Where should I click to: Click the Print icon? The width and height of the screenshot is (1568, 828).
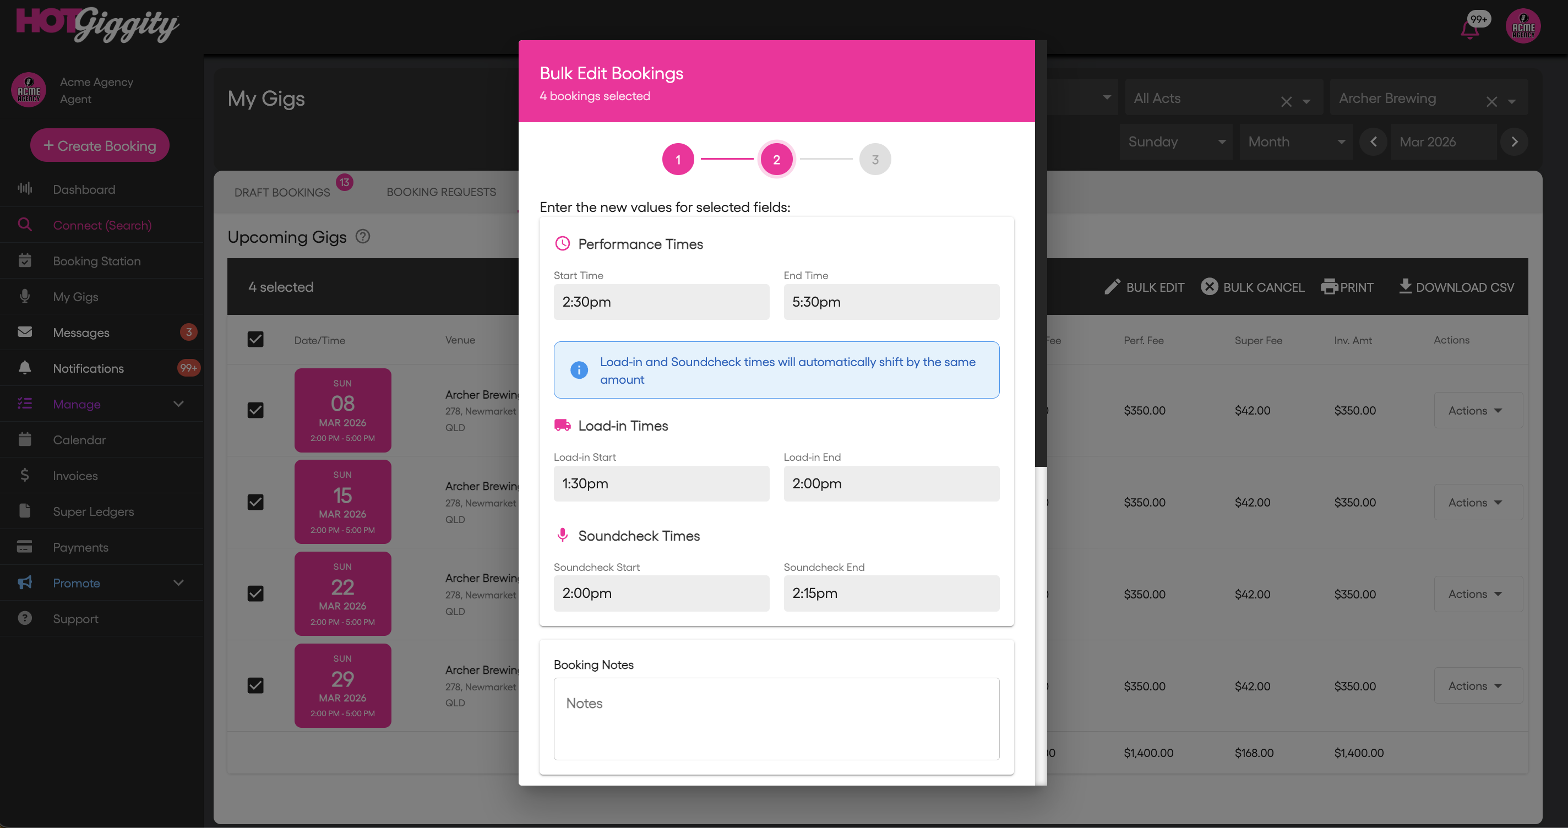[1329, 287]
